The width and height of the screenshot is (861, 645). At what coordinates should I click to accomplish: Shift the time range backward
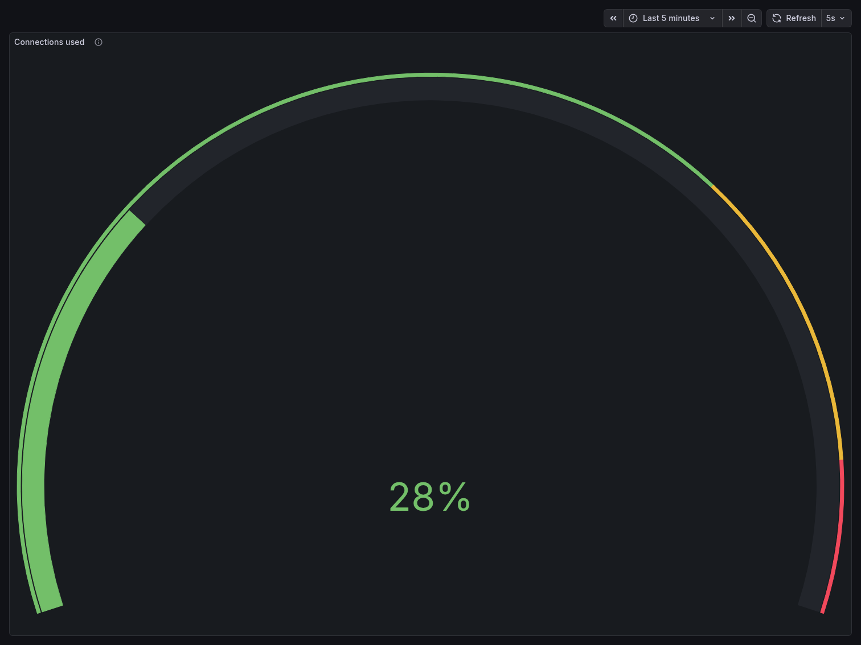[x=613, y=18]
